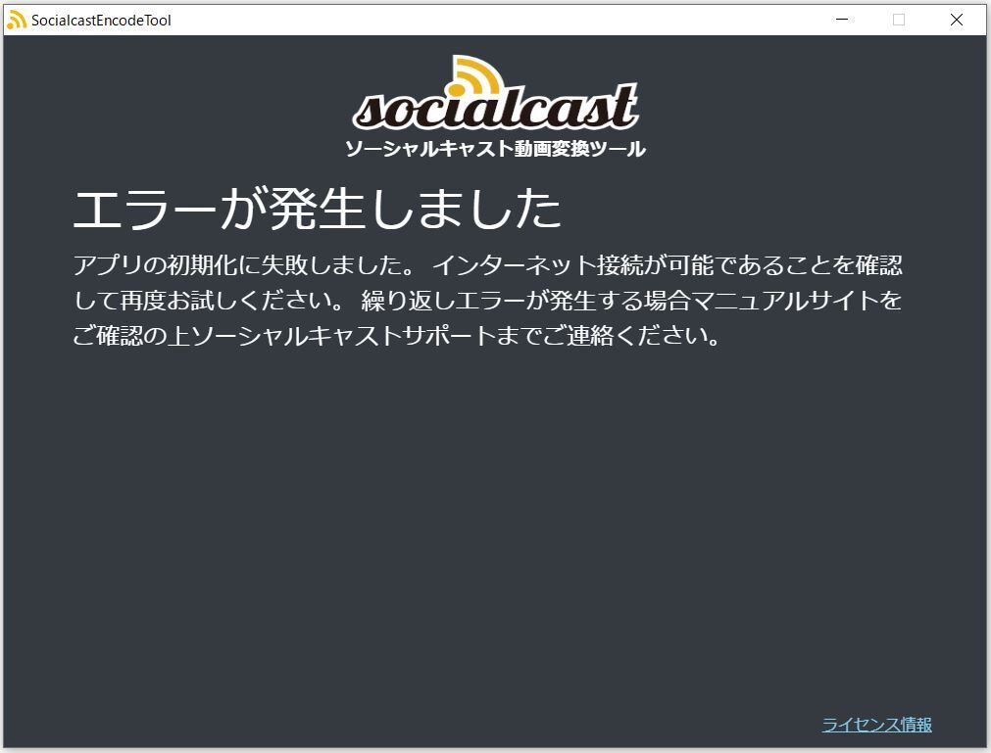Click the error line starting ご確認の上ソーシャルキャスト
Image resolution: width=991 pixels, height=753 pixels.
click(397, 335)
